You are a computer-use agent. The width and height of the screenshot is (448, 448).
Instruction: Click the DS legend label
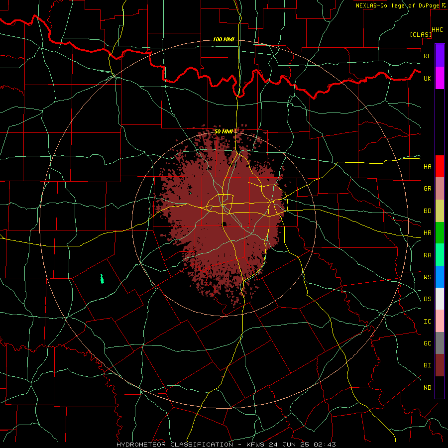[x=427, y=299]
